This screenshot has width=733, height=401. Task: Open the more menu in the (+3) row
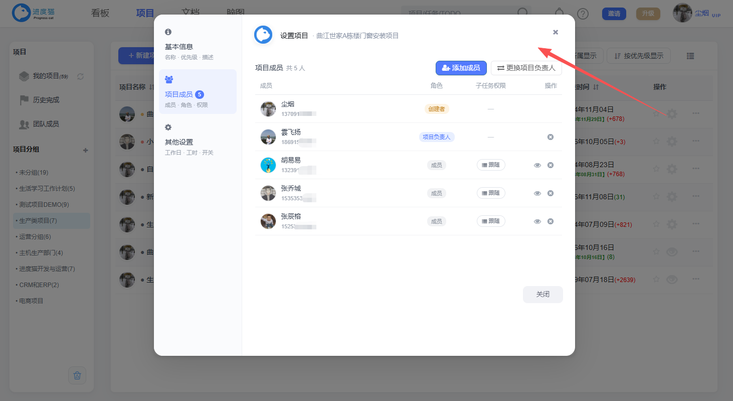tap(696, 142)
